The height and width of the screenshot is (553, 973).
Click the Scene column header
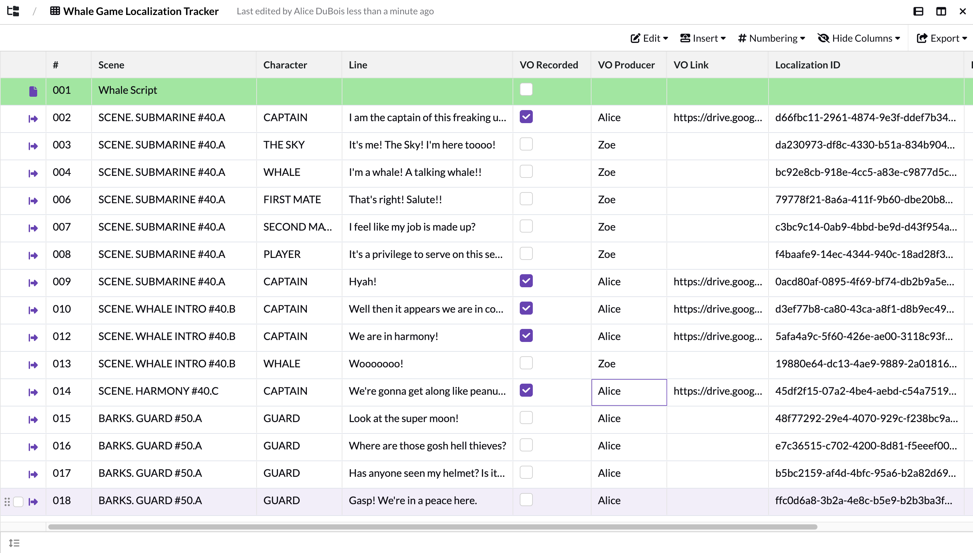pos(174,65)
